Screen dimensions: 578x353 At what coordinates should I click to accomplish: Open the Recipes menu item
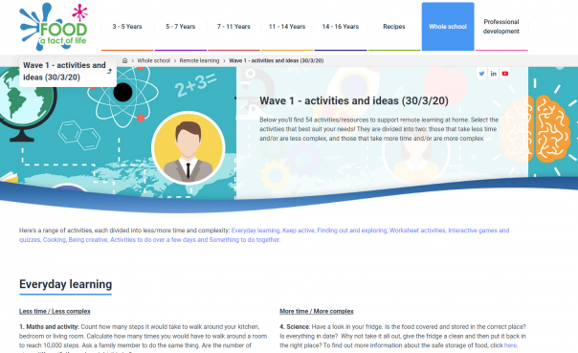click(x=394, y=27)
